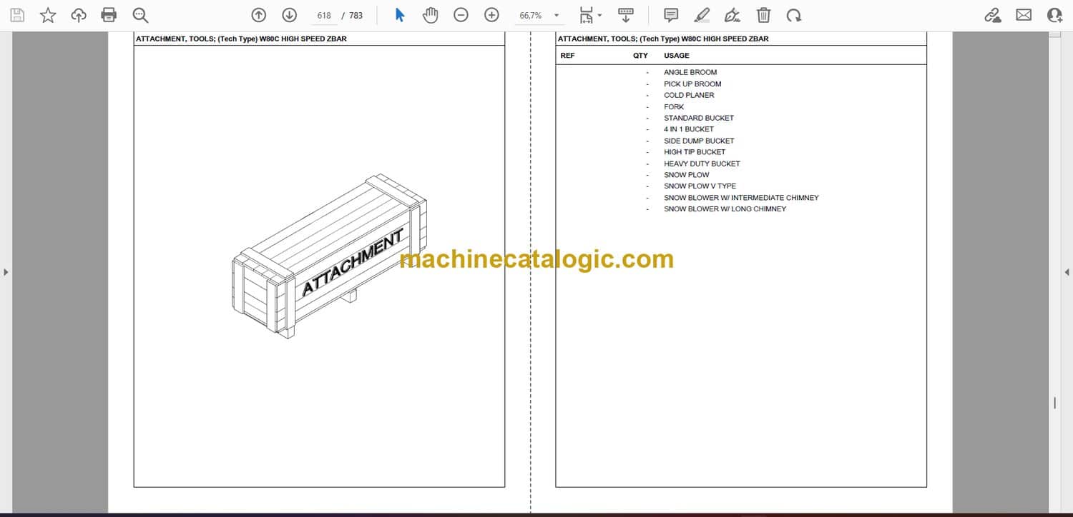Open the Fill and Sign tool

click(x=733, y=15)
